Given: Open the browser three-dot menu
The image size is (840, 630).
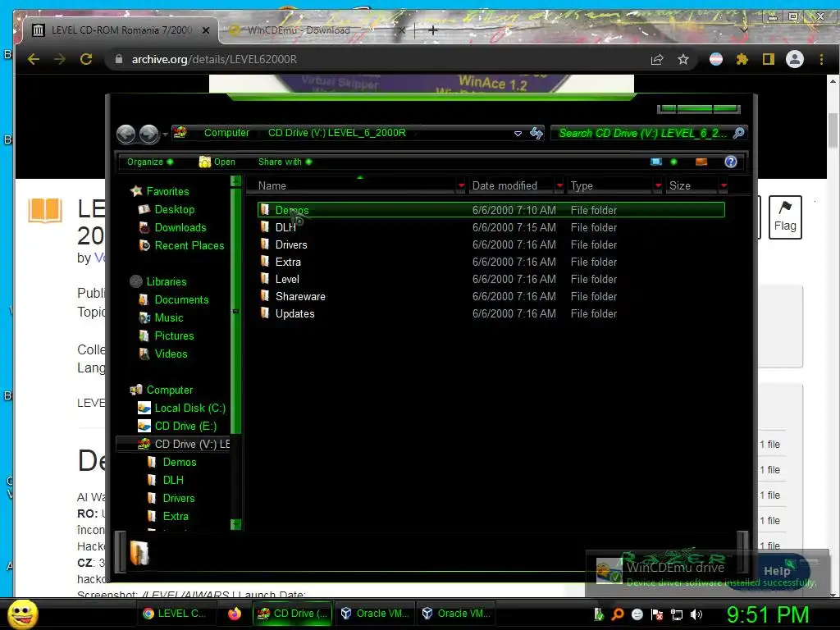Looking at the screenshot, I should tap(821, 59).
